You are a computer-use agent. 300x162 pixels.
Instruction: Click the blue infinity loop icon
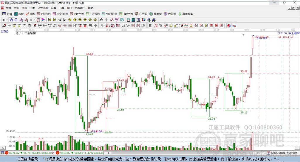[234, 26]
